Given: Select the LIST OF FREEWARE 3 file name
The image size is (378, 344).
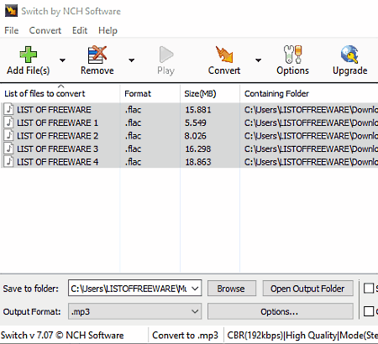Looking at the screenshot, I should (x=57, y=149).
